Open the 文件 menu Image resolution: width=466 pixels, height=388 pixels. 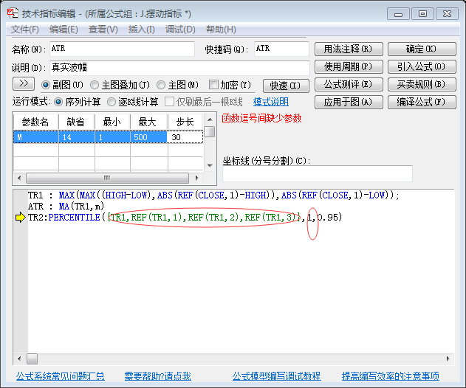coord(25,30)
